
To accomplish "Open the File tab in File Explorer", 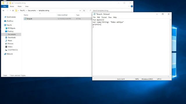I will tap(5, 6).
